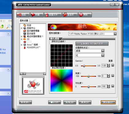The height and width of the screenshot is (114, 129).
Task: Expand the 3D tree node
Action: [21, 39]
